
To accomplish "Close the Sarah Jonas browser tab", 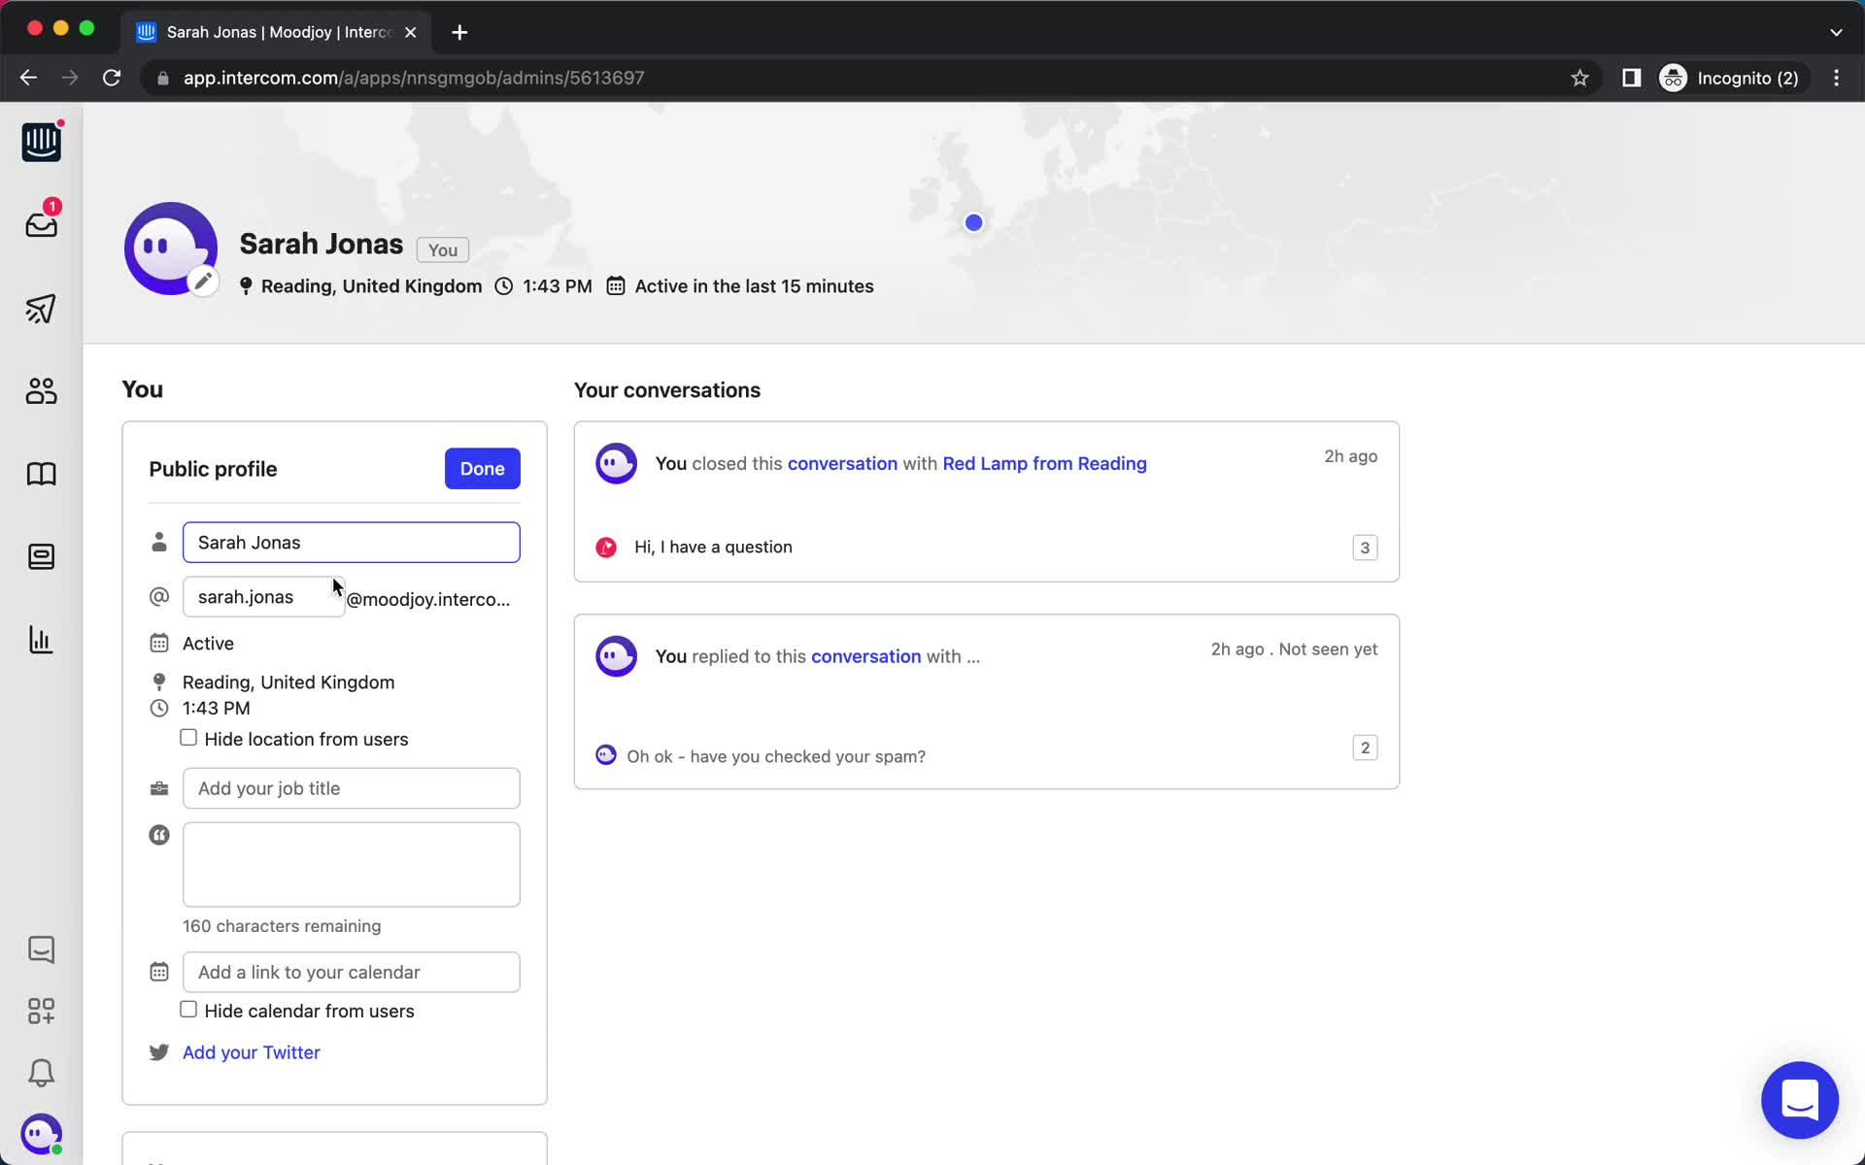I will click(411, 32).
